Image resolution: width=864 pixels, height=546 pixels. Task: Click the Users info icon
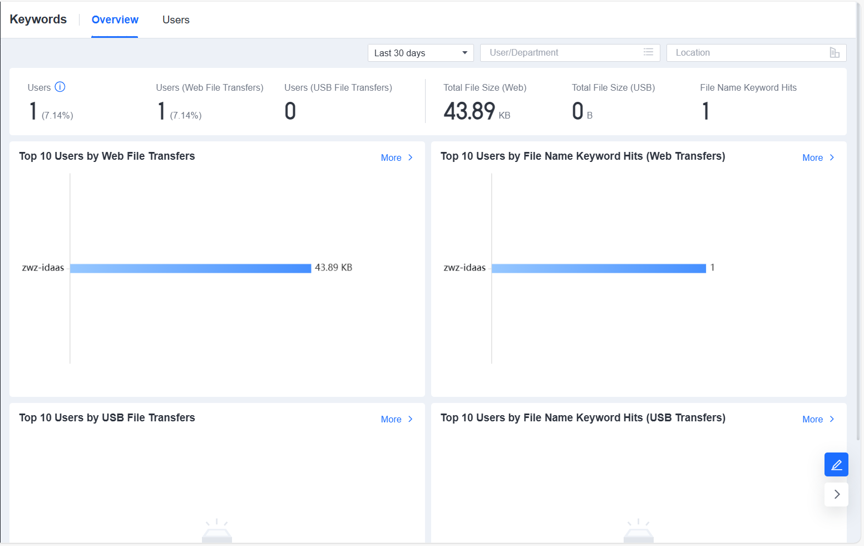point(60,87)
